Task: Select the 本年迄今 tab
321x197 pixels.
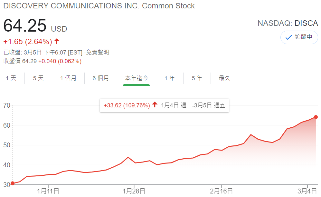Action: pos(136,78)
